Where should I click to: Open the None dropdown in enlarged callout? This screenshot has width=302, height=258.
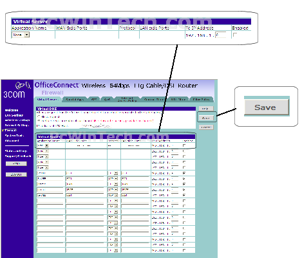click(21, 35)
